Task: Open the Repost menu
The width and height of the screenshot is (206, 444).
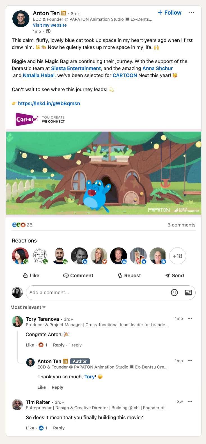Action: [x=129, y=276]
